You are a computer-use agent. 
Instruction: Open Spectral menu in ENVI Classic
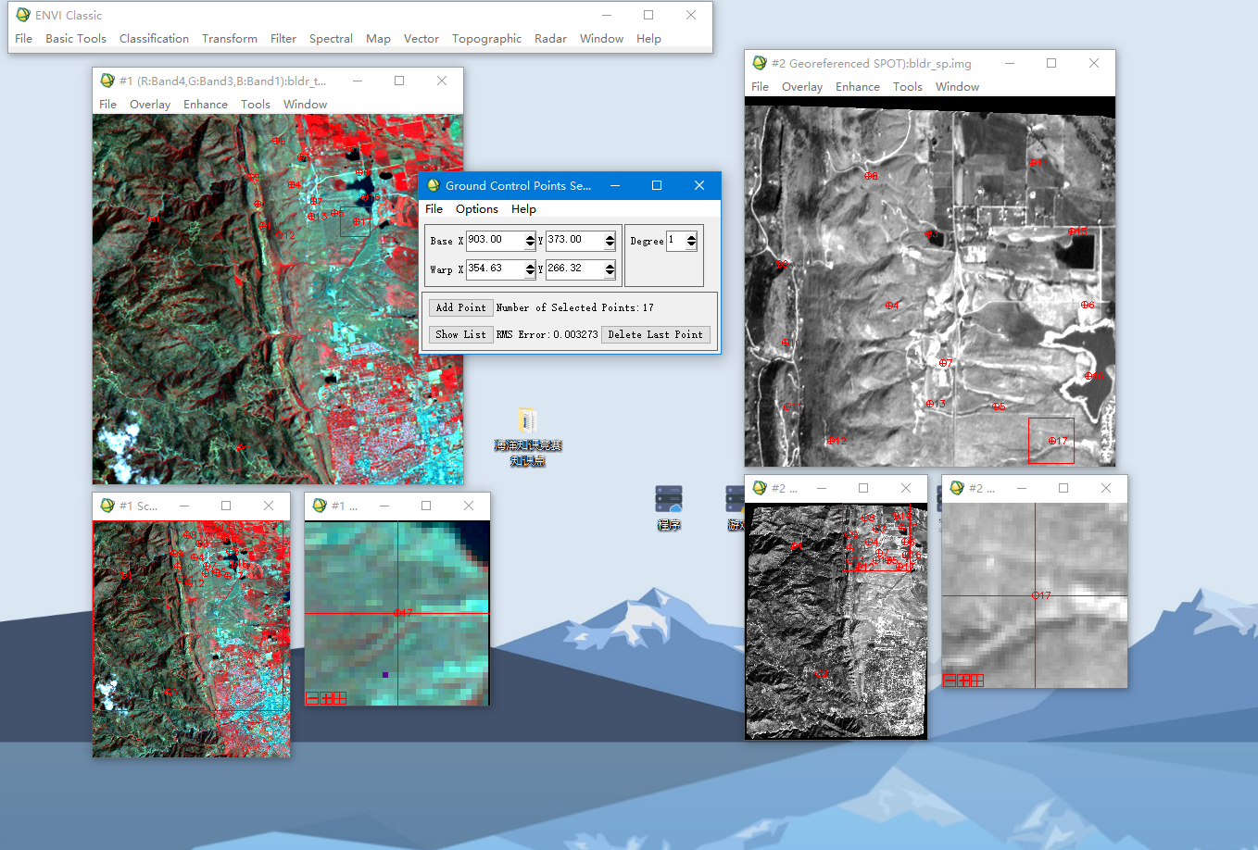click(331, 39)
